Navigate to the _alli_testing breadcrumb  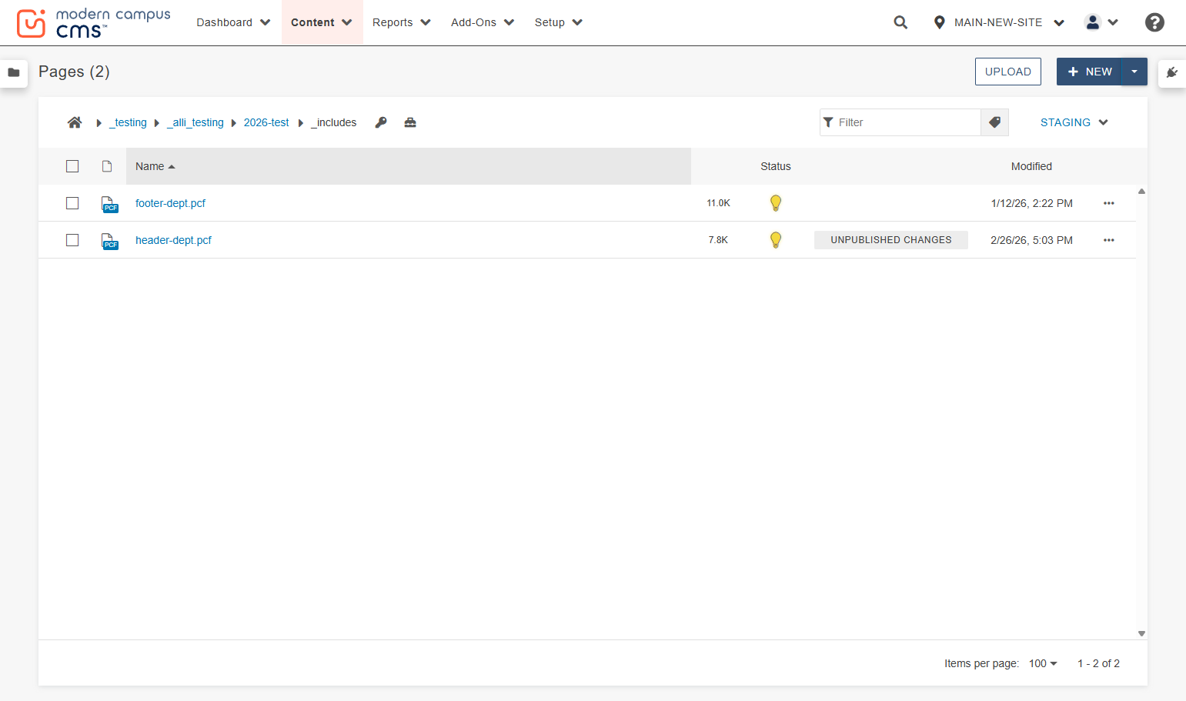195,122
